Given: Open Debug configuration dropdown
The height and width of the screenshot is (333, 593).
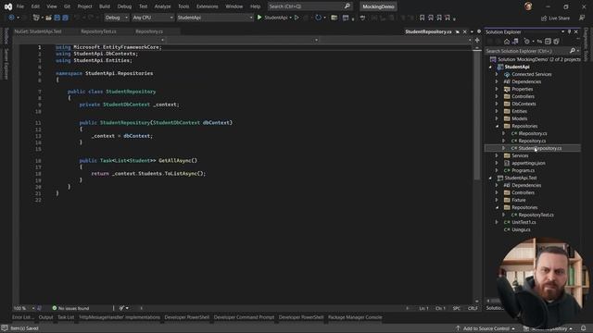Looking at the screenshot, I should pyautogui.click(x=117, y=18).
